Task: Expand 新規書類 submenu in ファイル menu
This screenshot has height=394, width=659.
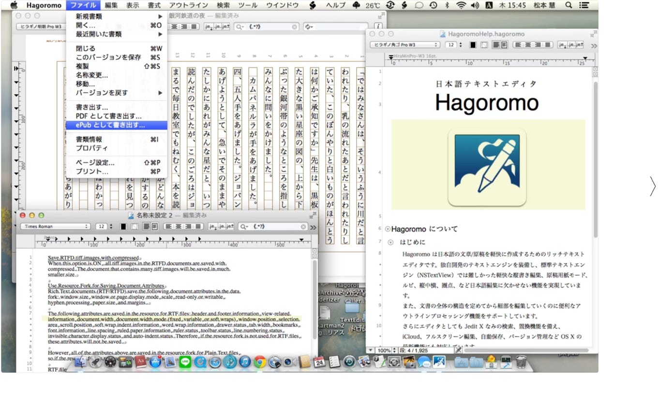Action: (x=117, y=16)
